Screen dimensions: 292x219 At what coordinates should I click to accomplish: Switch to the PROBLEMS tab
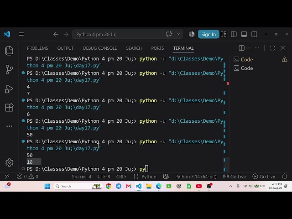[x=37, y=48]
